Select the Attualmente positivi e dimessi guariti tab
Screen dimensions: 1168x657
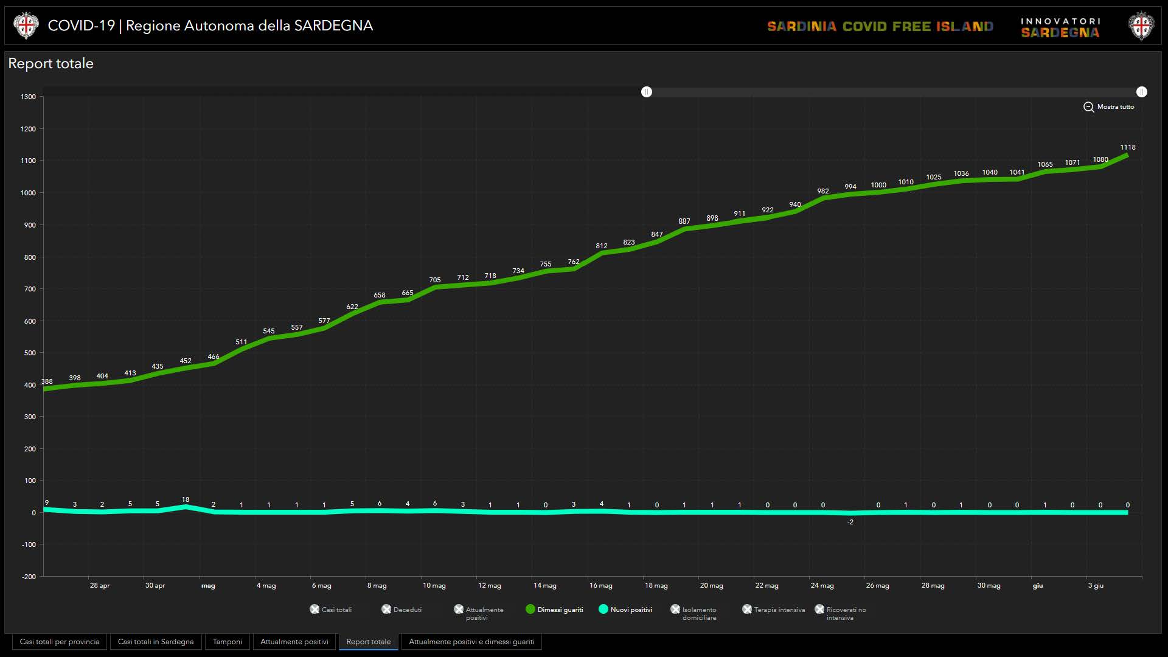click(x=471, y=642)
